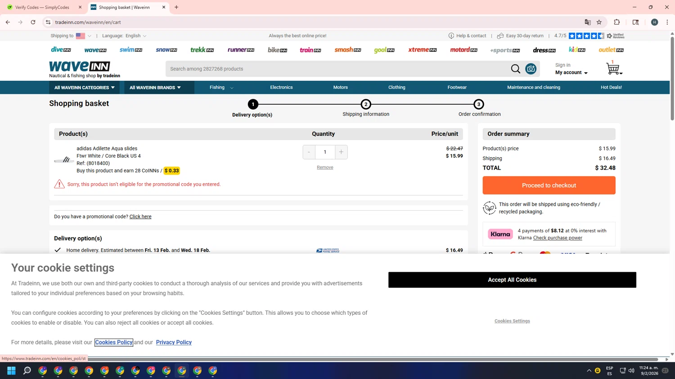Open the taskbar search icon
This screenshot has width=675, height=379.
click(x=27, y=370)
